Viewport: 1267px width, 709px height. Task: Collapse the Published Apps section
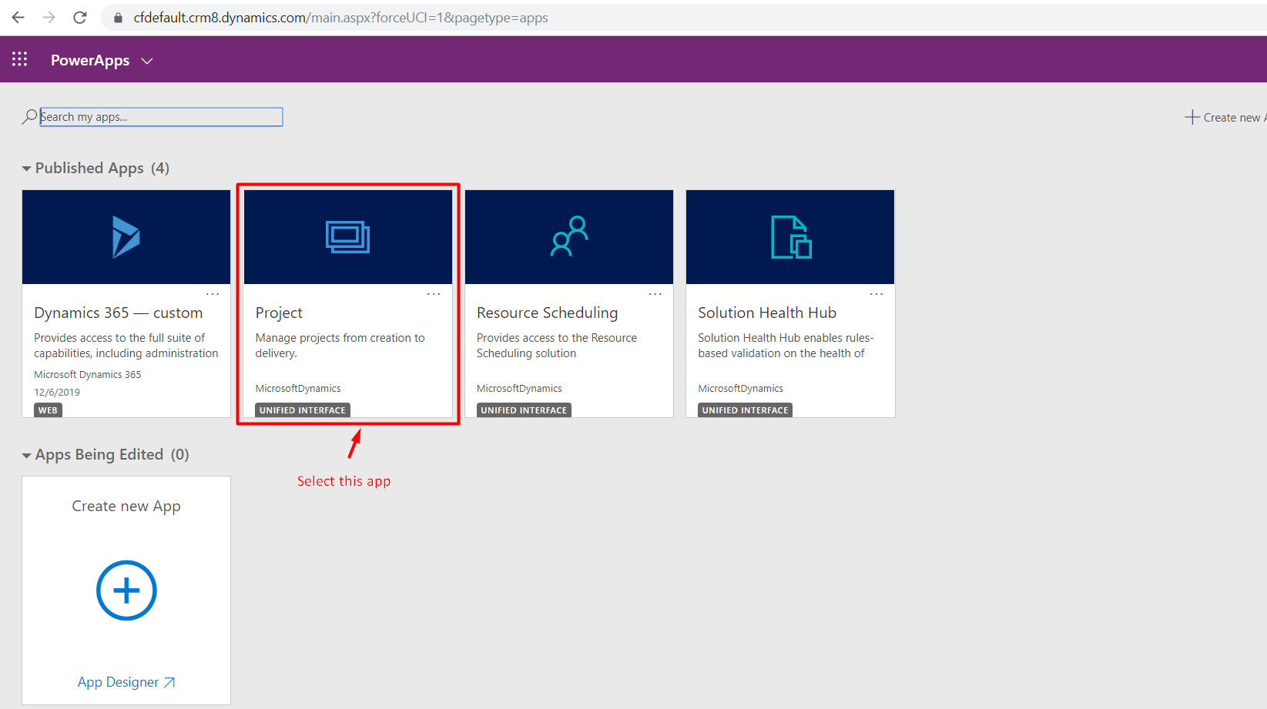(26, 169)
